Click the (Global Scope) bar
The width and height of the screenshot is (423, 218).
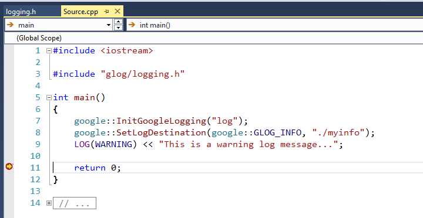(x=214, y=38)
